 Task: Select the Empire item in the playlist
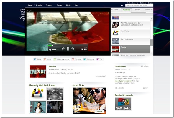[x=131, y=49]
